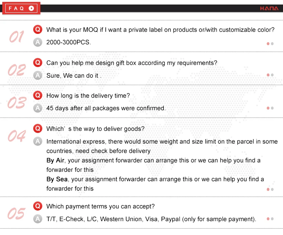Screen dimensions: 283x235
Task: Click the gray A icon beside International express
Action: pos(38,141)
